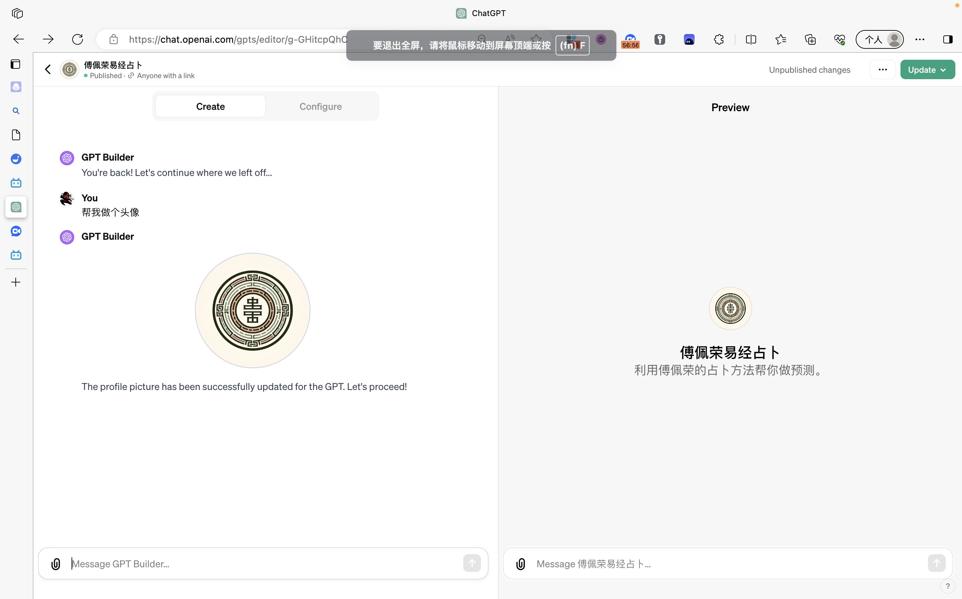Image resolution: width=962 pixels, height=599 pixels.
Task: Click the back chevron beside the GPT name
Action: (x=48, y=70)
